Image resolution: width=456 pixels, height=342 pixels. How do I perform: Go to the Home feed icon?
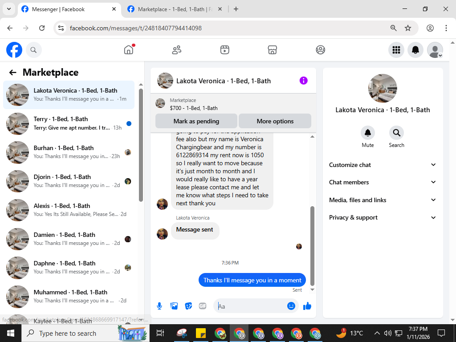pos(129,50)
